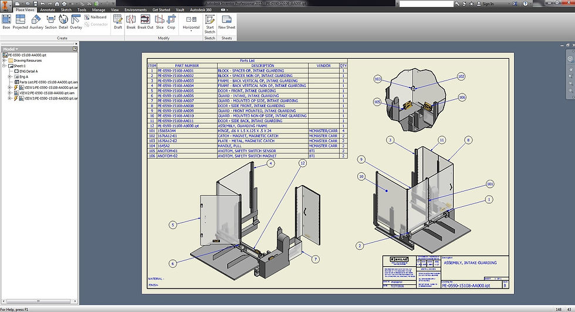Select the Parts List item in browser
This screenshot has width=575, height=312.
pos(46,82)
